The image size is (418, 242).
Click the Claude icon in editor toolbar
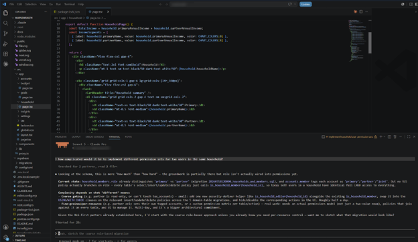[x=355, y=12]
